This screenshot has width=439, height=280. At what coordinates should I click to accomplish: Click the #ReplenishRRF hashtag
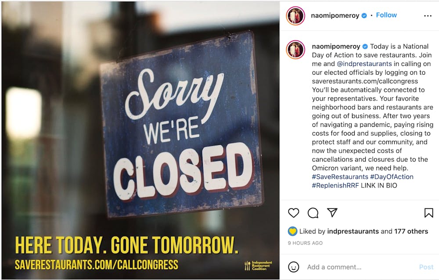(335, 185)
